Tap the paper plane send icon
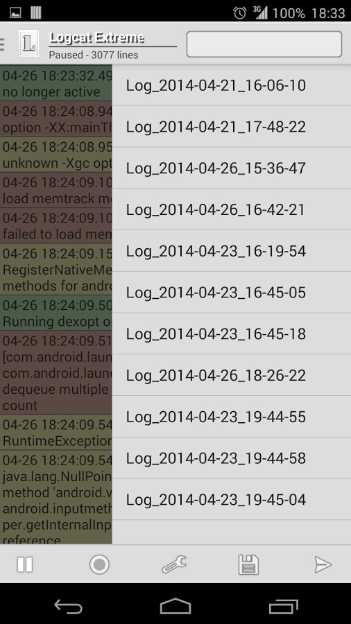The width and height of the screenshot is (351, 624). click(323, 564)
